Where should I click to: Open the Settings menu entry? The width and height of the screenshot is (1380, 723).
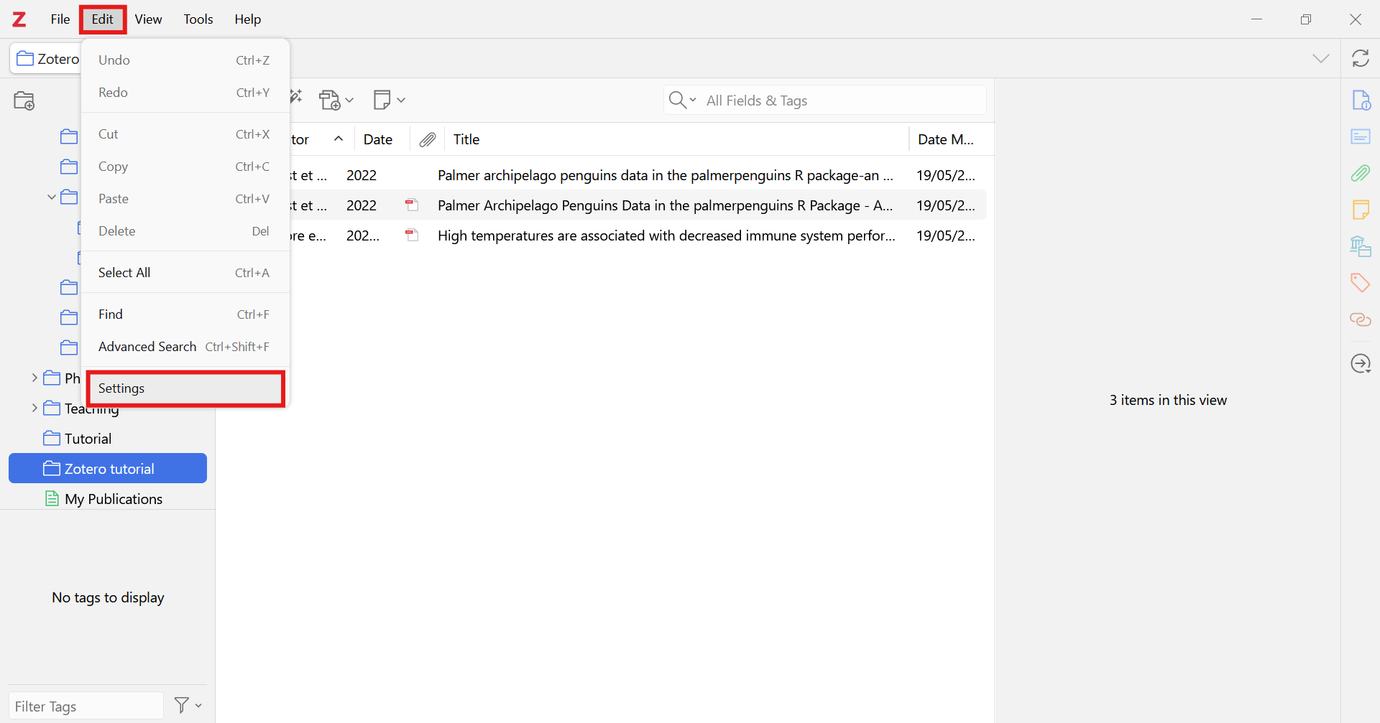pos(185,388)
